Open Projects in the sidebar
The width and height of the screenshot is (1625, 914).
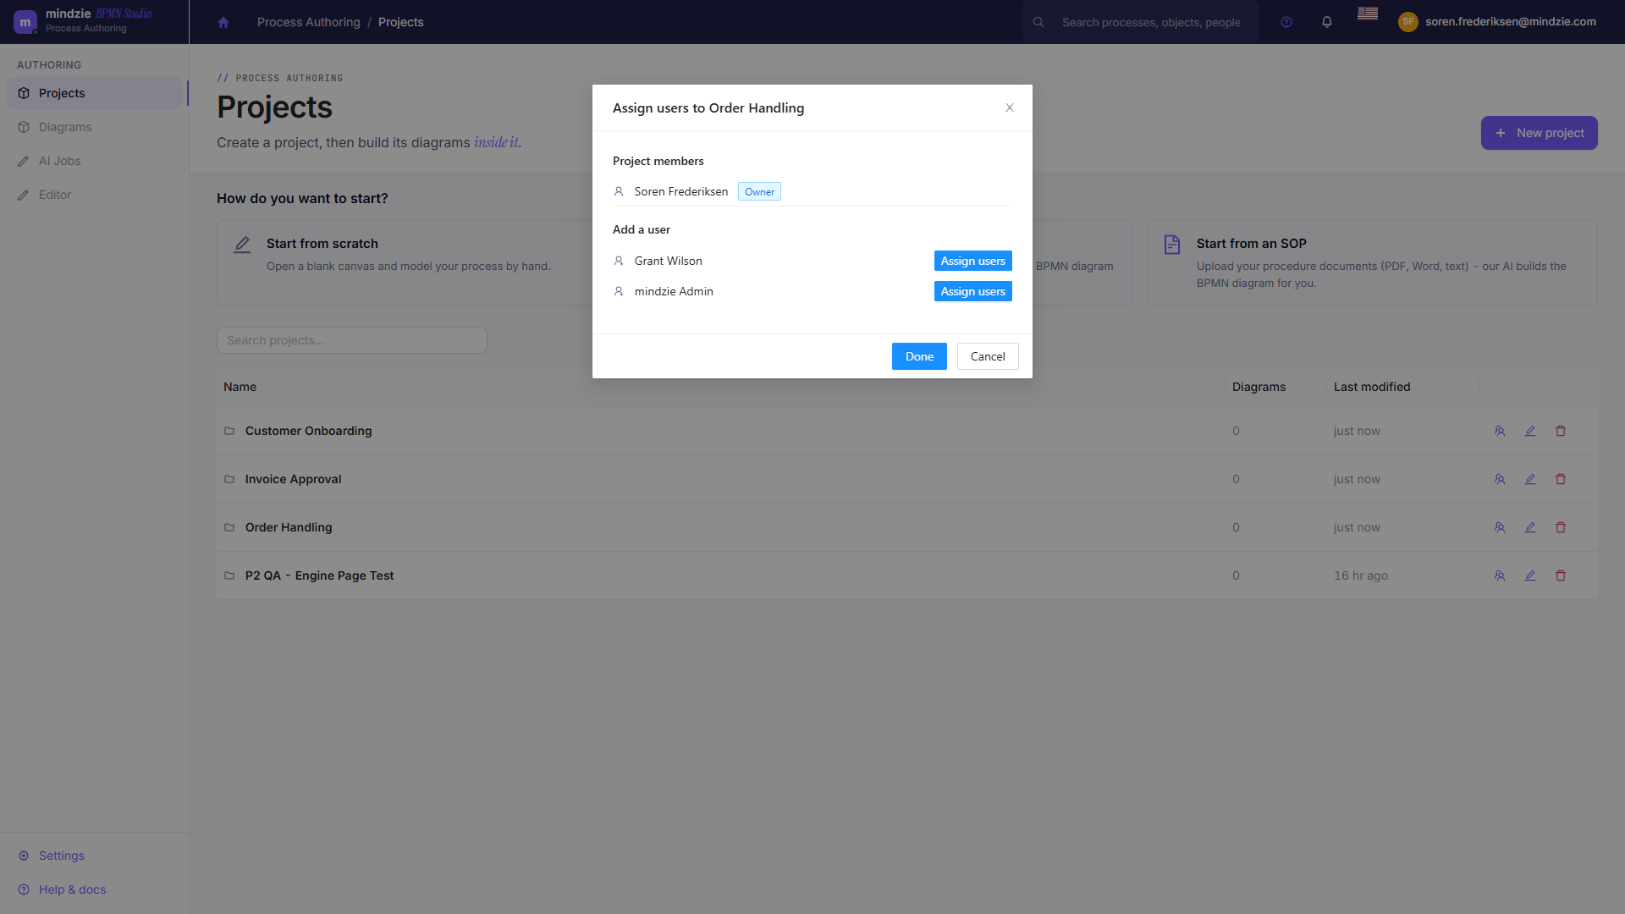pos(96,93)
